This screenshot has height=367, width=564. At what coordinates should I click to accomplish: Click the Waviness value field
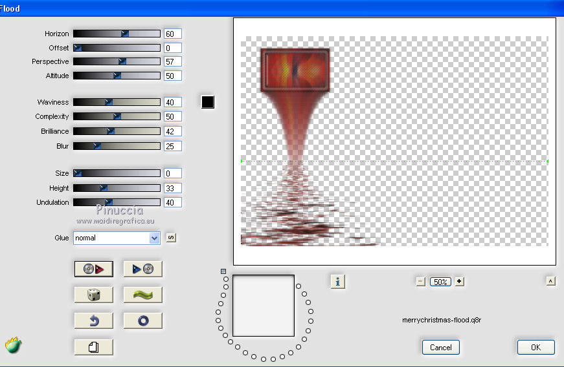pyautogui.click(x=173, y=102)
